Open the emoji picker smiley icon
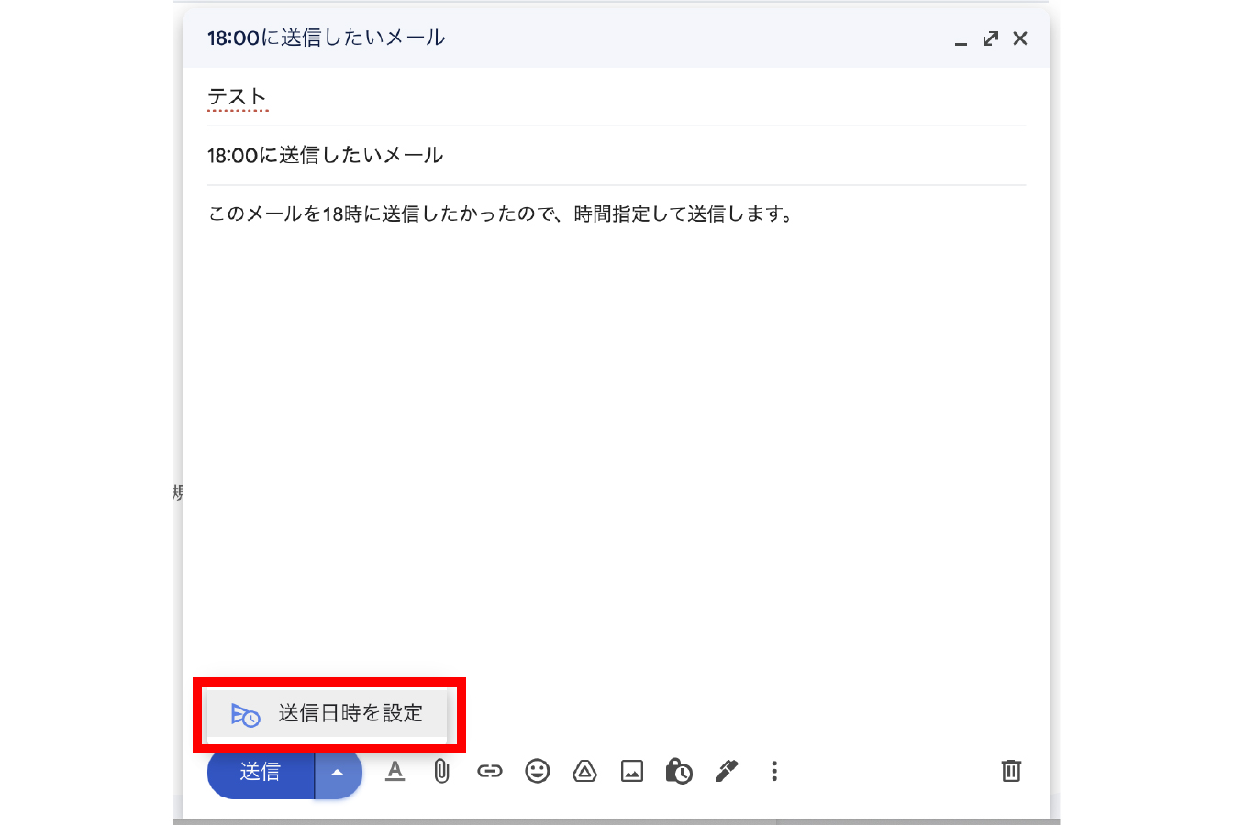Image resolution: width=1234 pixels, height=825 pixels. [x=537, y=771]
